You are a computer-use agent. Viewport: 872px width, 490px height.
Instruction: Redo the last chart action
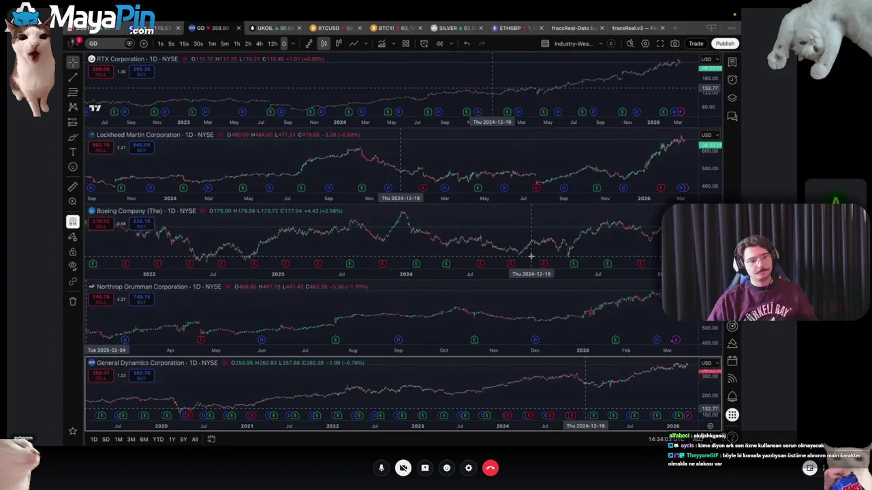pos(482,44)
